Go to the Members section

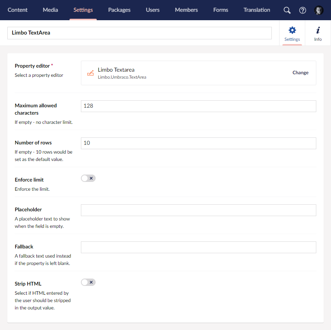pyautogui.click(x=186, y=10)
